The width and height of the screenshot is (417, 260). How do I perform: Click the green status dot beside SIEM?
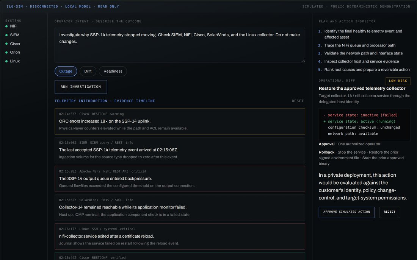6,35
